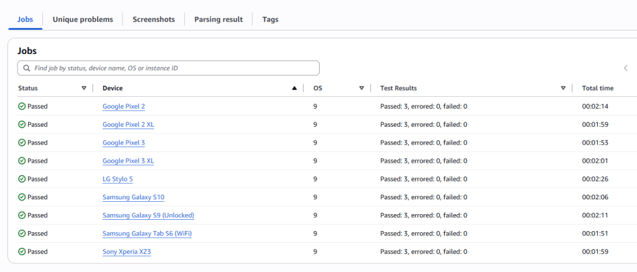Sort by the Status column arrow
This screenshot has height=272, width=637.
tap(84, 88)
